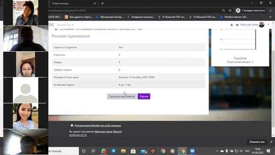Click the microphone tray icon
Image resolution: width=275 pixels, height=155 pixels.
(227, 151)
